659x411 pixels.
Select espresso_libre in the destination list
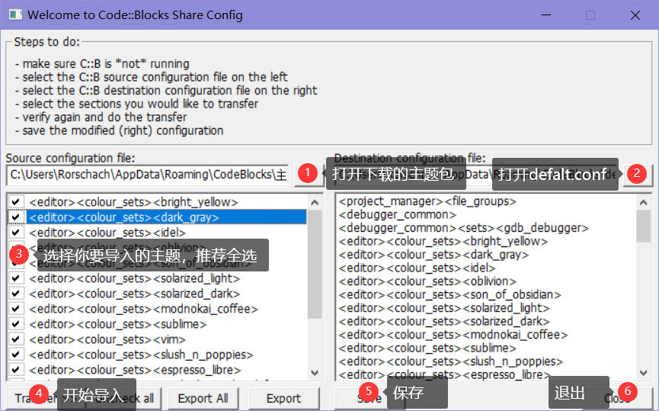[x=445, y=374]
